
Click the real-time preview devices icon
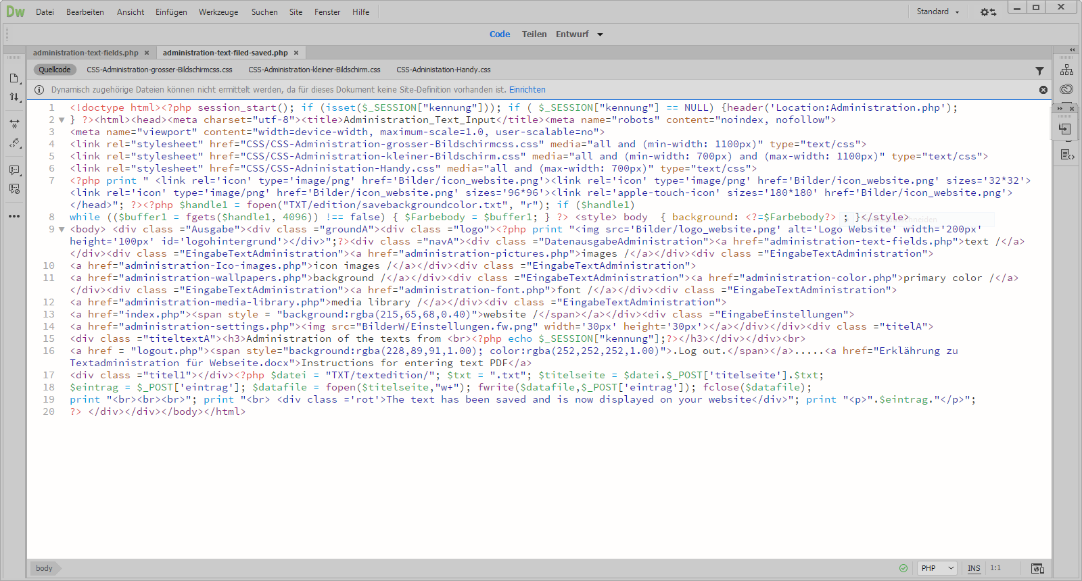point(1037,568)
